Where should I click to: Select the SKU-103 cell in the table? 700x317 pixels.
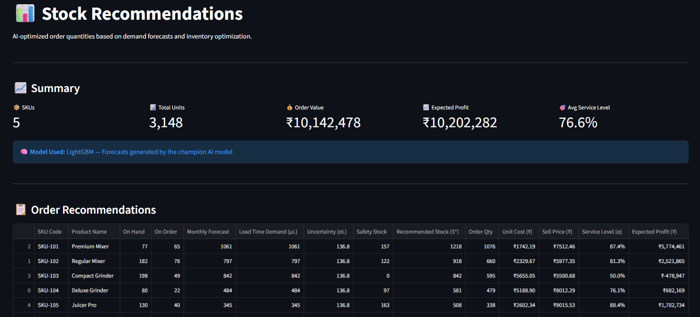coord(51,276)
